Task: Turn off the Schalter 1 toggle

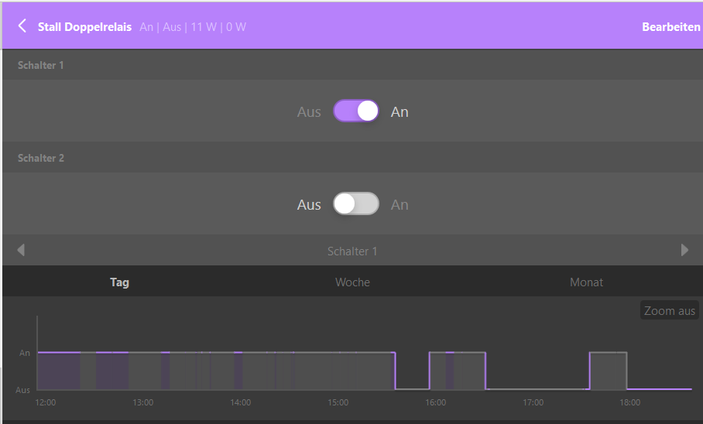Action: coord(356,111)
